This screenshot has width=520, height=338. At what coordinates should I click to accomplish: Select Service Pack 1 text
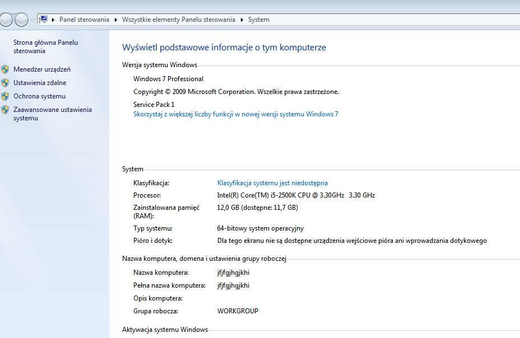click(154, 105)
